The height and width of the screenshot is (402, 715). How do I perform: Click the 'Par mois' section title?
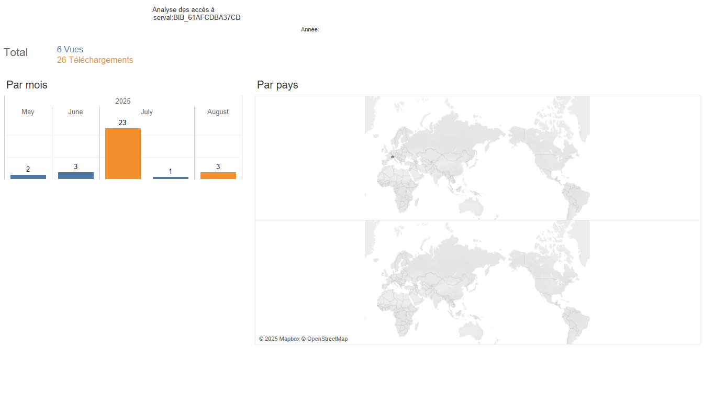(27, 85)
